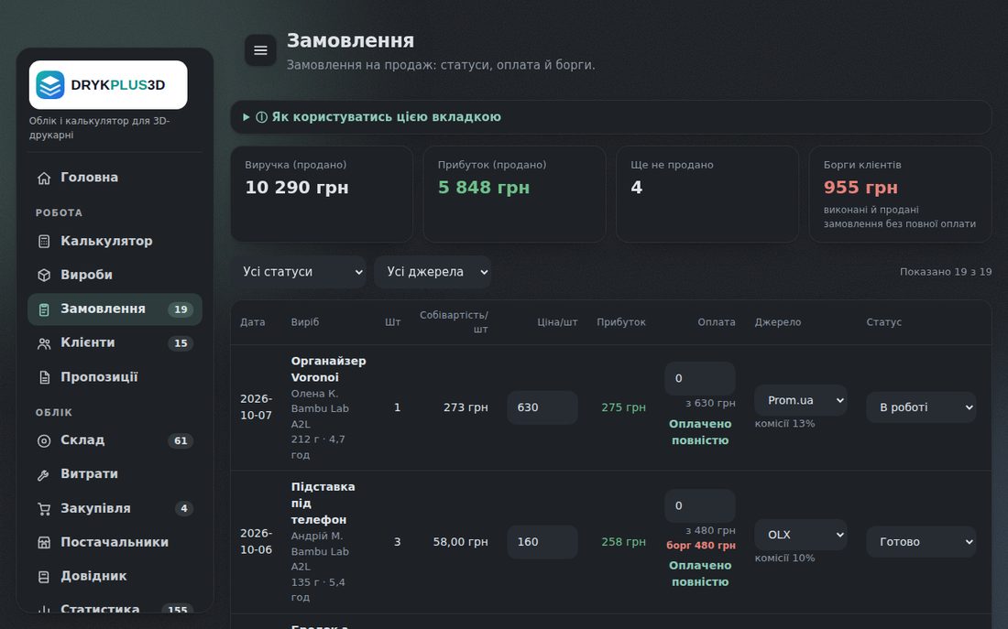The width and height of the screenshot is (1008, 629).
Task: Toggle the hamburger sidebar menu button
Action: (260, 50)
